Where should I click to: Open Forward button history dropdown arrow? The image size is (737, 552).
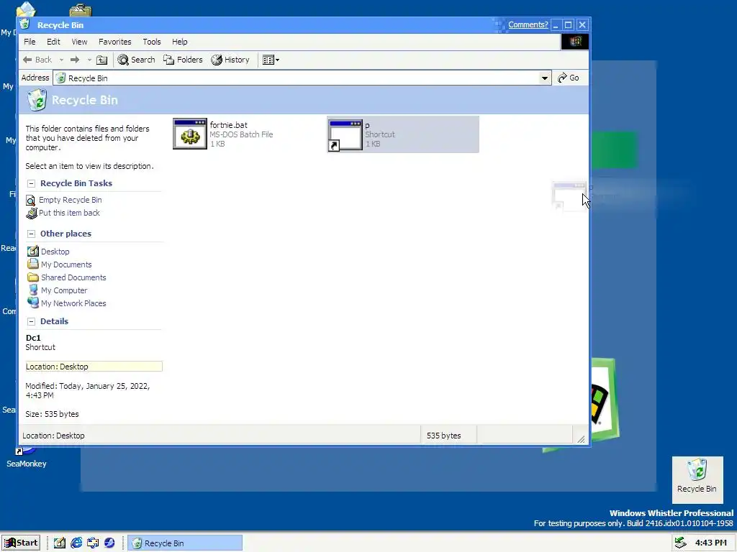(x=89, y=60)
